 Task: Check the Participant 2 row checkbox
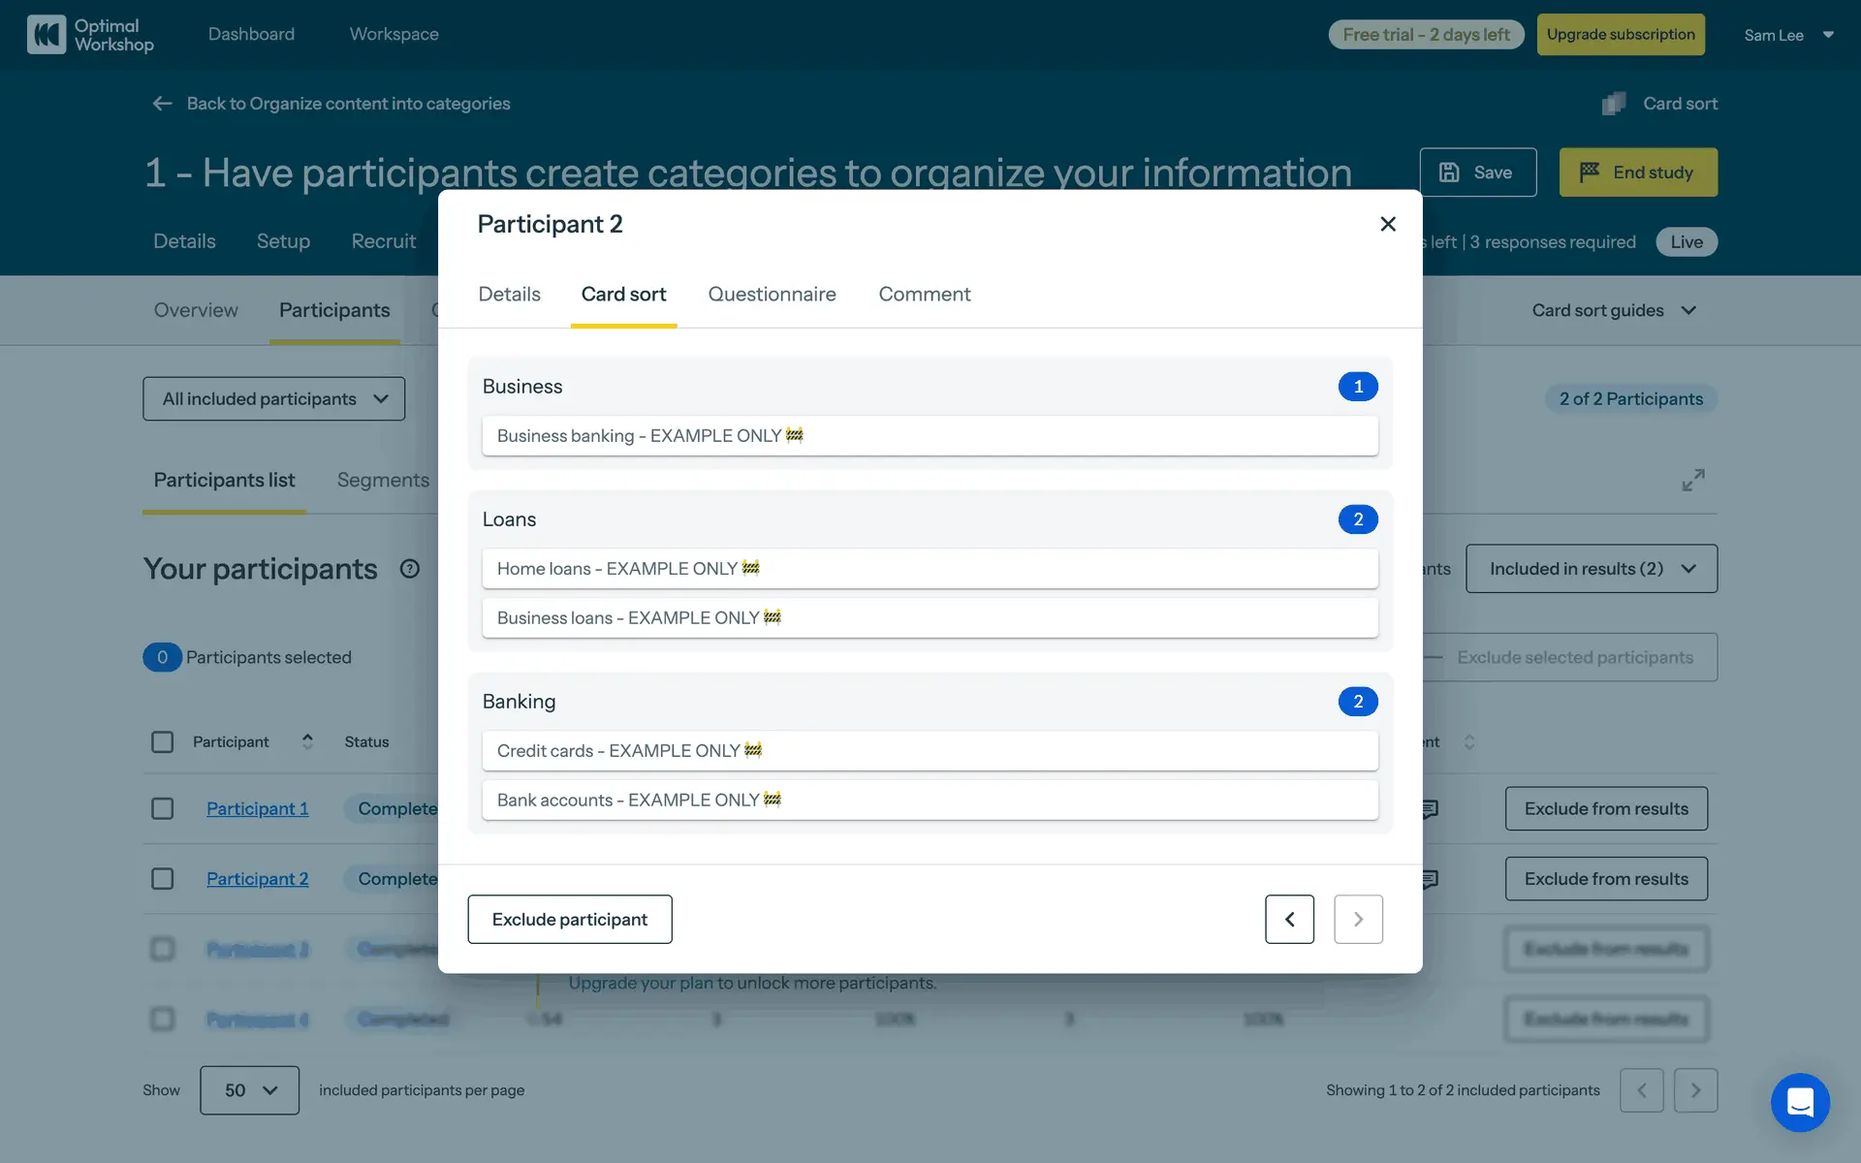coord(163,879)
